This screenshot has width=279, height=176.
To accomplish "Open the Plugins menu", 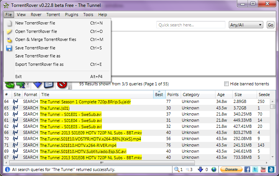I will 72,15.
